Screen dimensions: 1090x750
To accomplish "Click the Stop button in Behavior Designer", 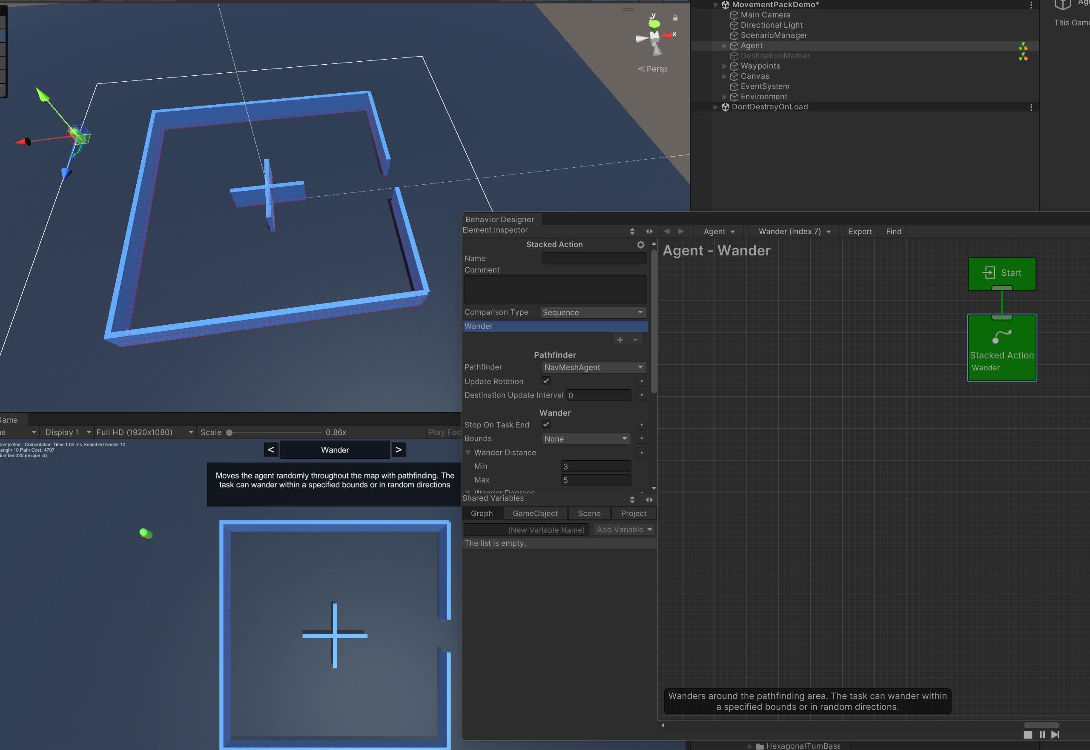I will click(x=1028, y=735).
